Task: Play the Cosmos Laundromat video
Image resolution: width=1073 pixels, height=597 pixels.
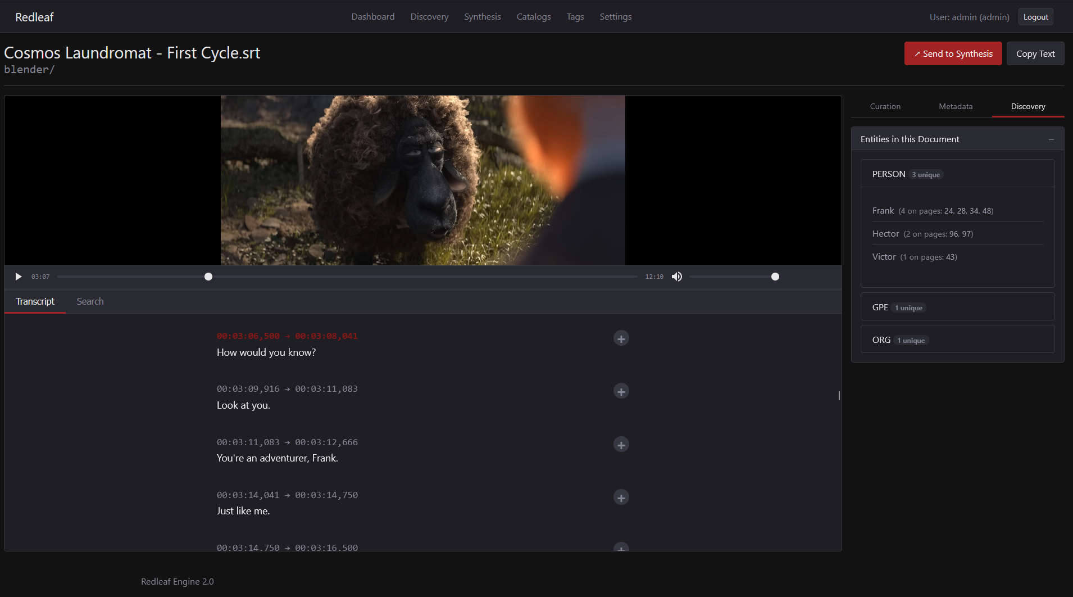Action: click(x=19, y=277)
